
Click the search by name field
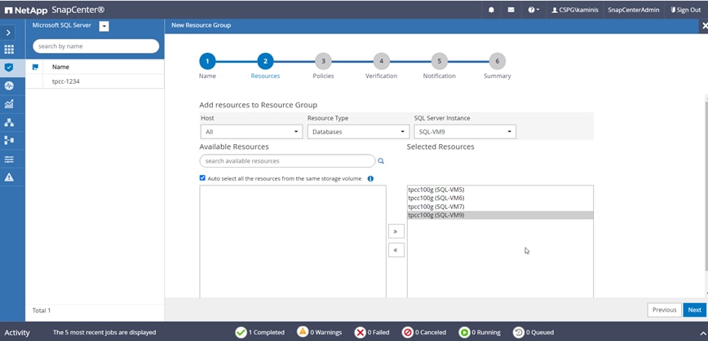pyautogui.click(x=95, y=46)
